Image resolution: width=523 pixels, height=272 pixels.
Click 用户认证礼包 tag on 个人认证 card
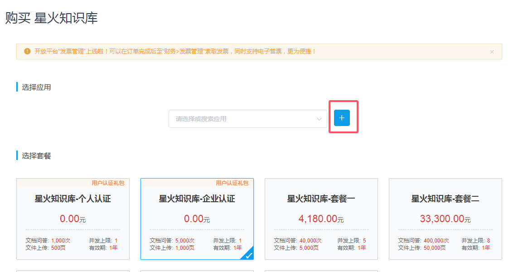pos(108,183)
